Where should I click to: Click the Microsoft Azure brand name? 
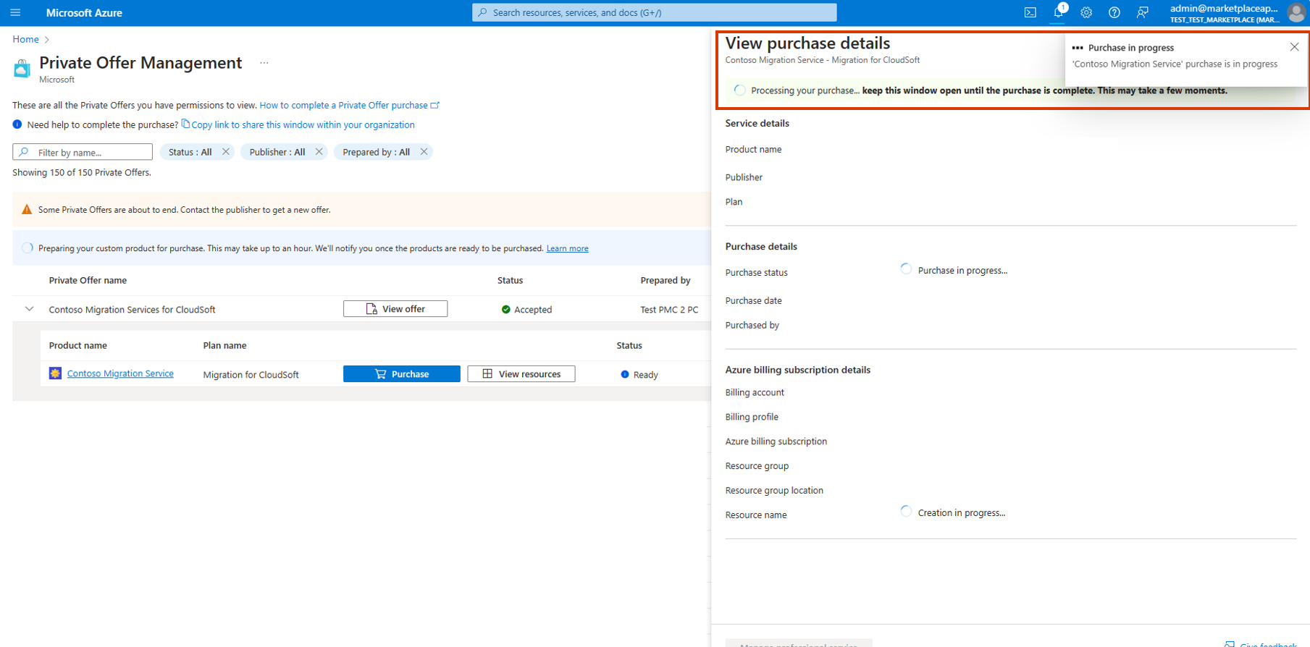(84, 12)
